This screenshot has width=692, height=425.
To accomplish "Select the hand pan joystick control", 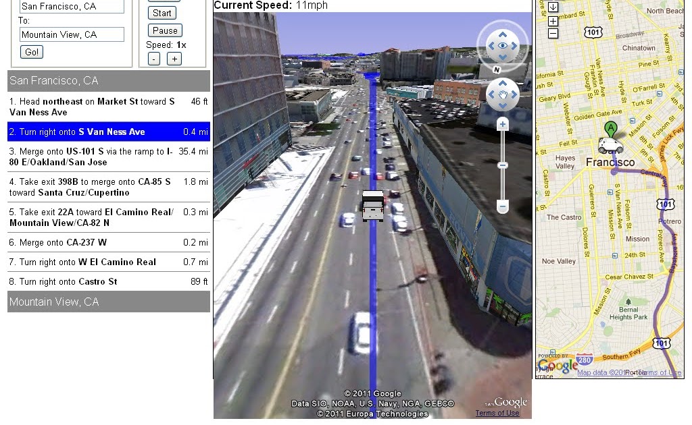I will click(502, 96).
